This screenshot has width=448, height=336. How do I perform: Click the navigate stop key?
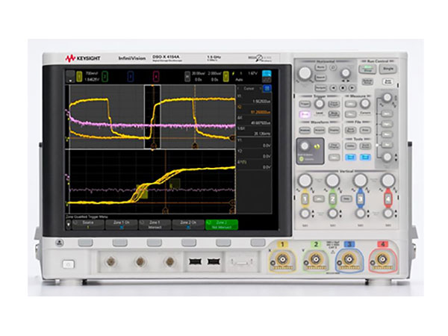pos(343,88)
